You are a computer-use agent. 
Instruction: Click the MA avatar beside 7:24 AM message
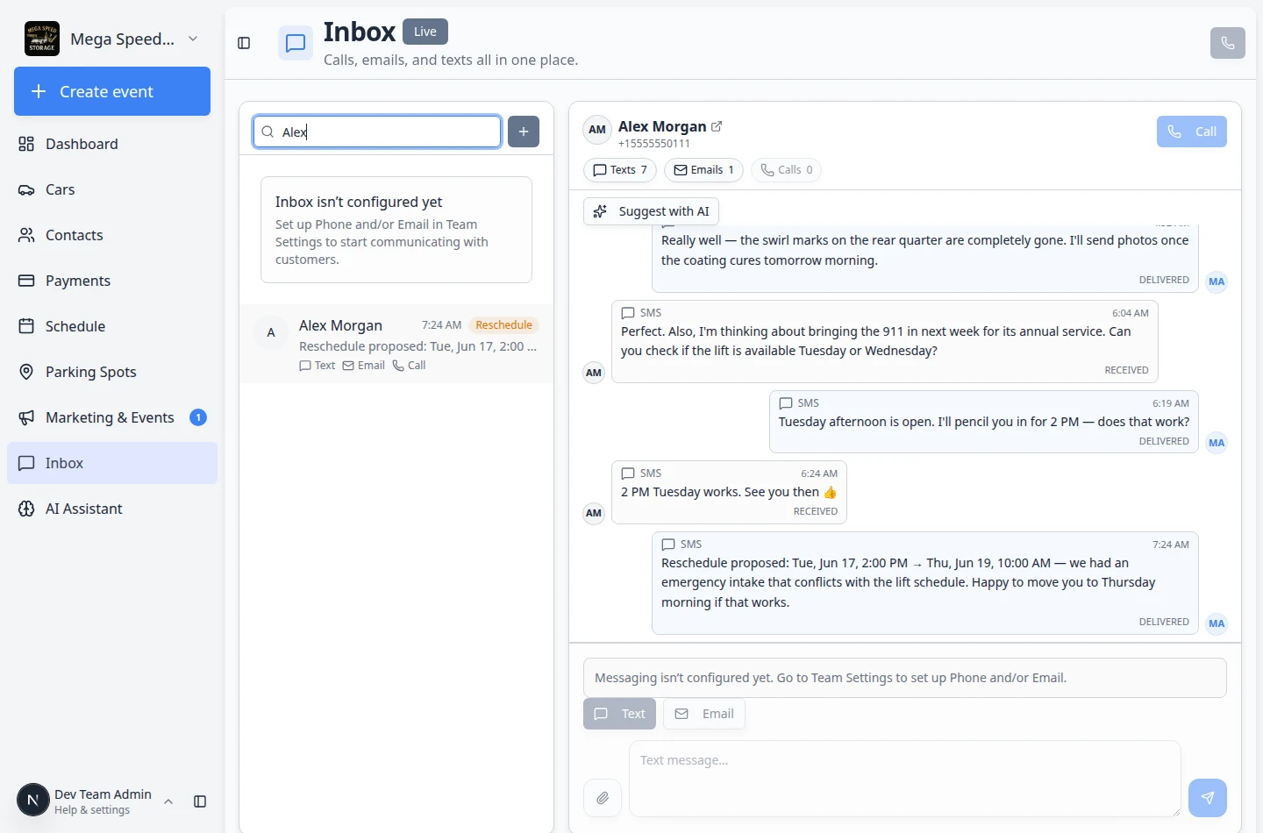coord(1217,624)
